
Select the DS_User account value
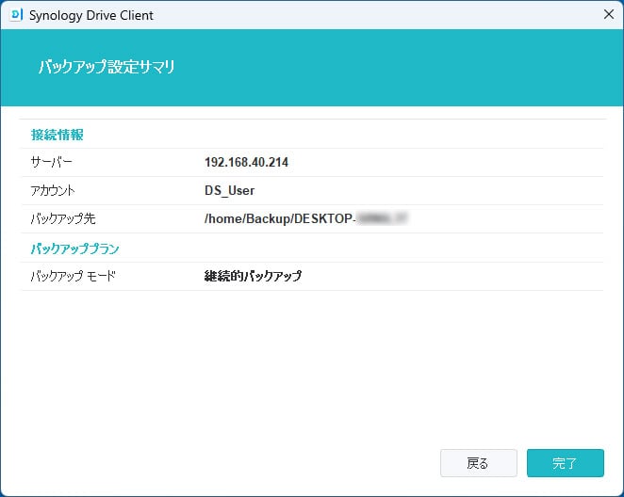coord(229,190)
